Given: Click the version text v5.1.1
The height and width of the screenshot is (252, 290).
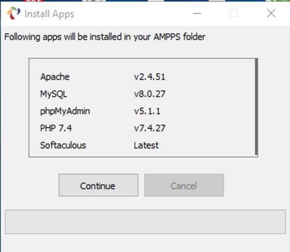Looking at the screenshot, I should click(x=147, y=111).
